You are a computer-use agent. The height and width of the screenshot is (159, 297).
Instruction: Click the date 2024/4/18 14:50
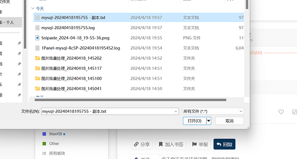pyautogui.click(x=146, y=89)
